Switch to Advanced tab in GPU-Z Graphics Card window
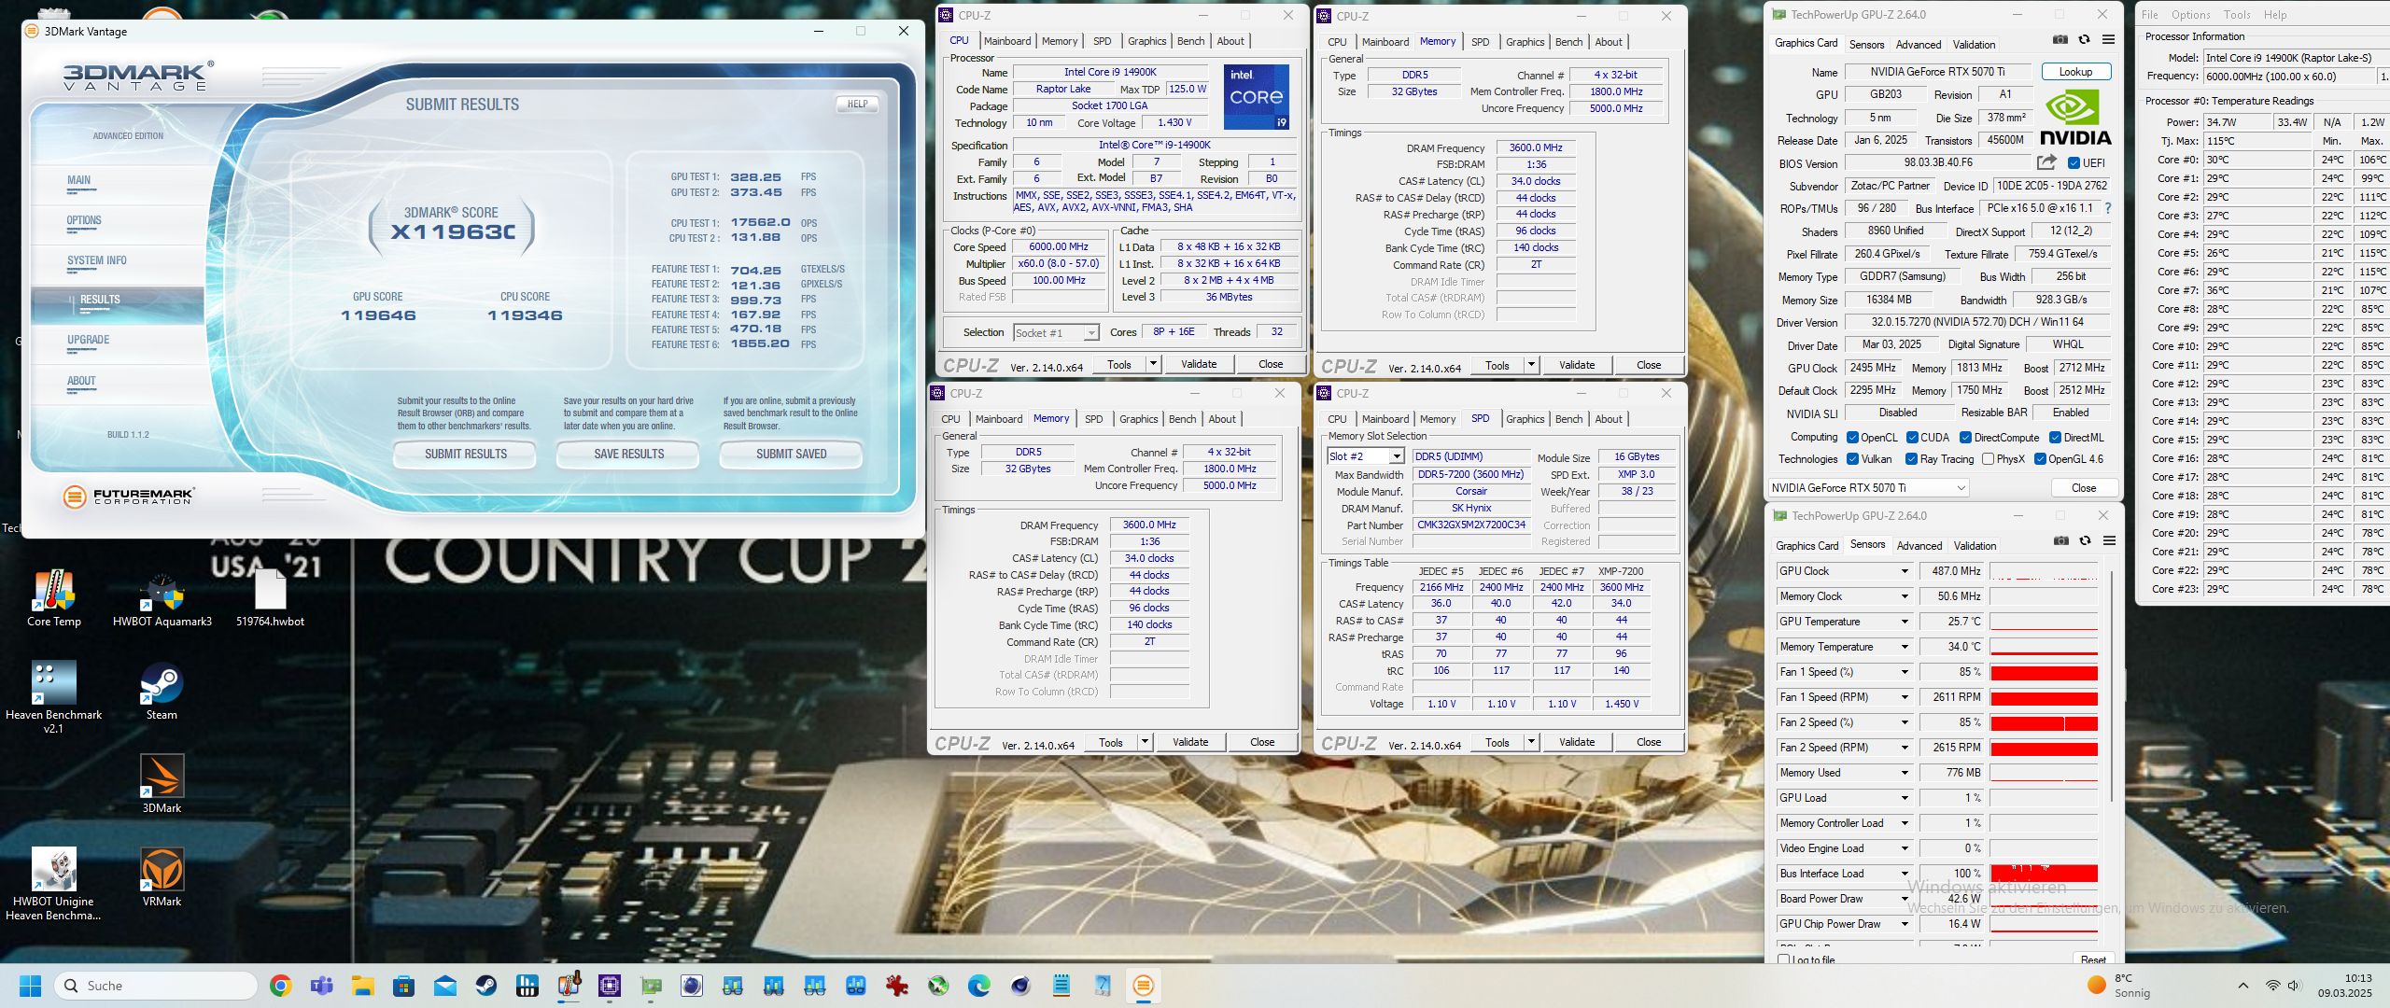 click(x=1919, y=45)
